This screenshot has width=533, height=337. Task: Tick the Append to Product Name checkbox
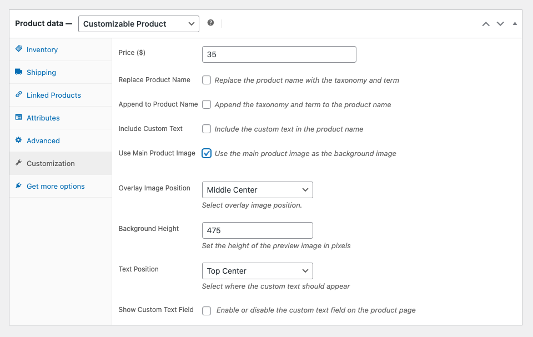[207, 104]
